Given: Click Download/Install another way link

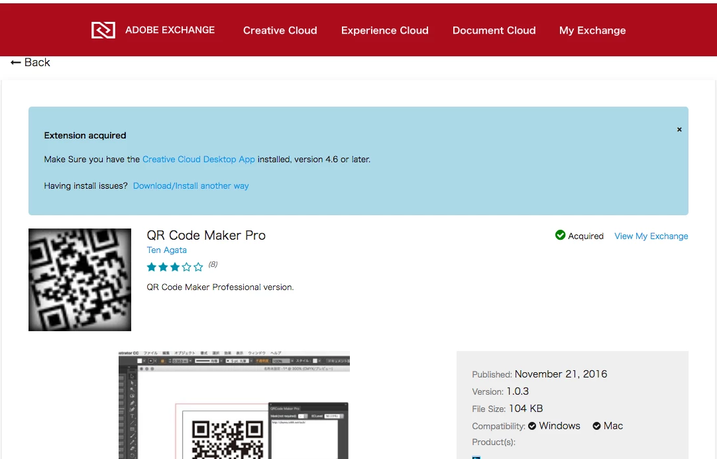Looking at the screenshot, I should click(x=191, y=185).
